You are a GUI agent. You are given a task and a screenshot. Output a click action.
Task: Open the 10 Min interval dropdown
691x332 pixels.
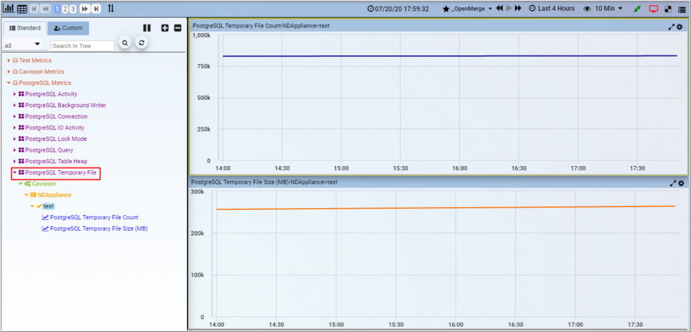[609, 9]
